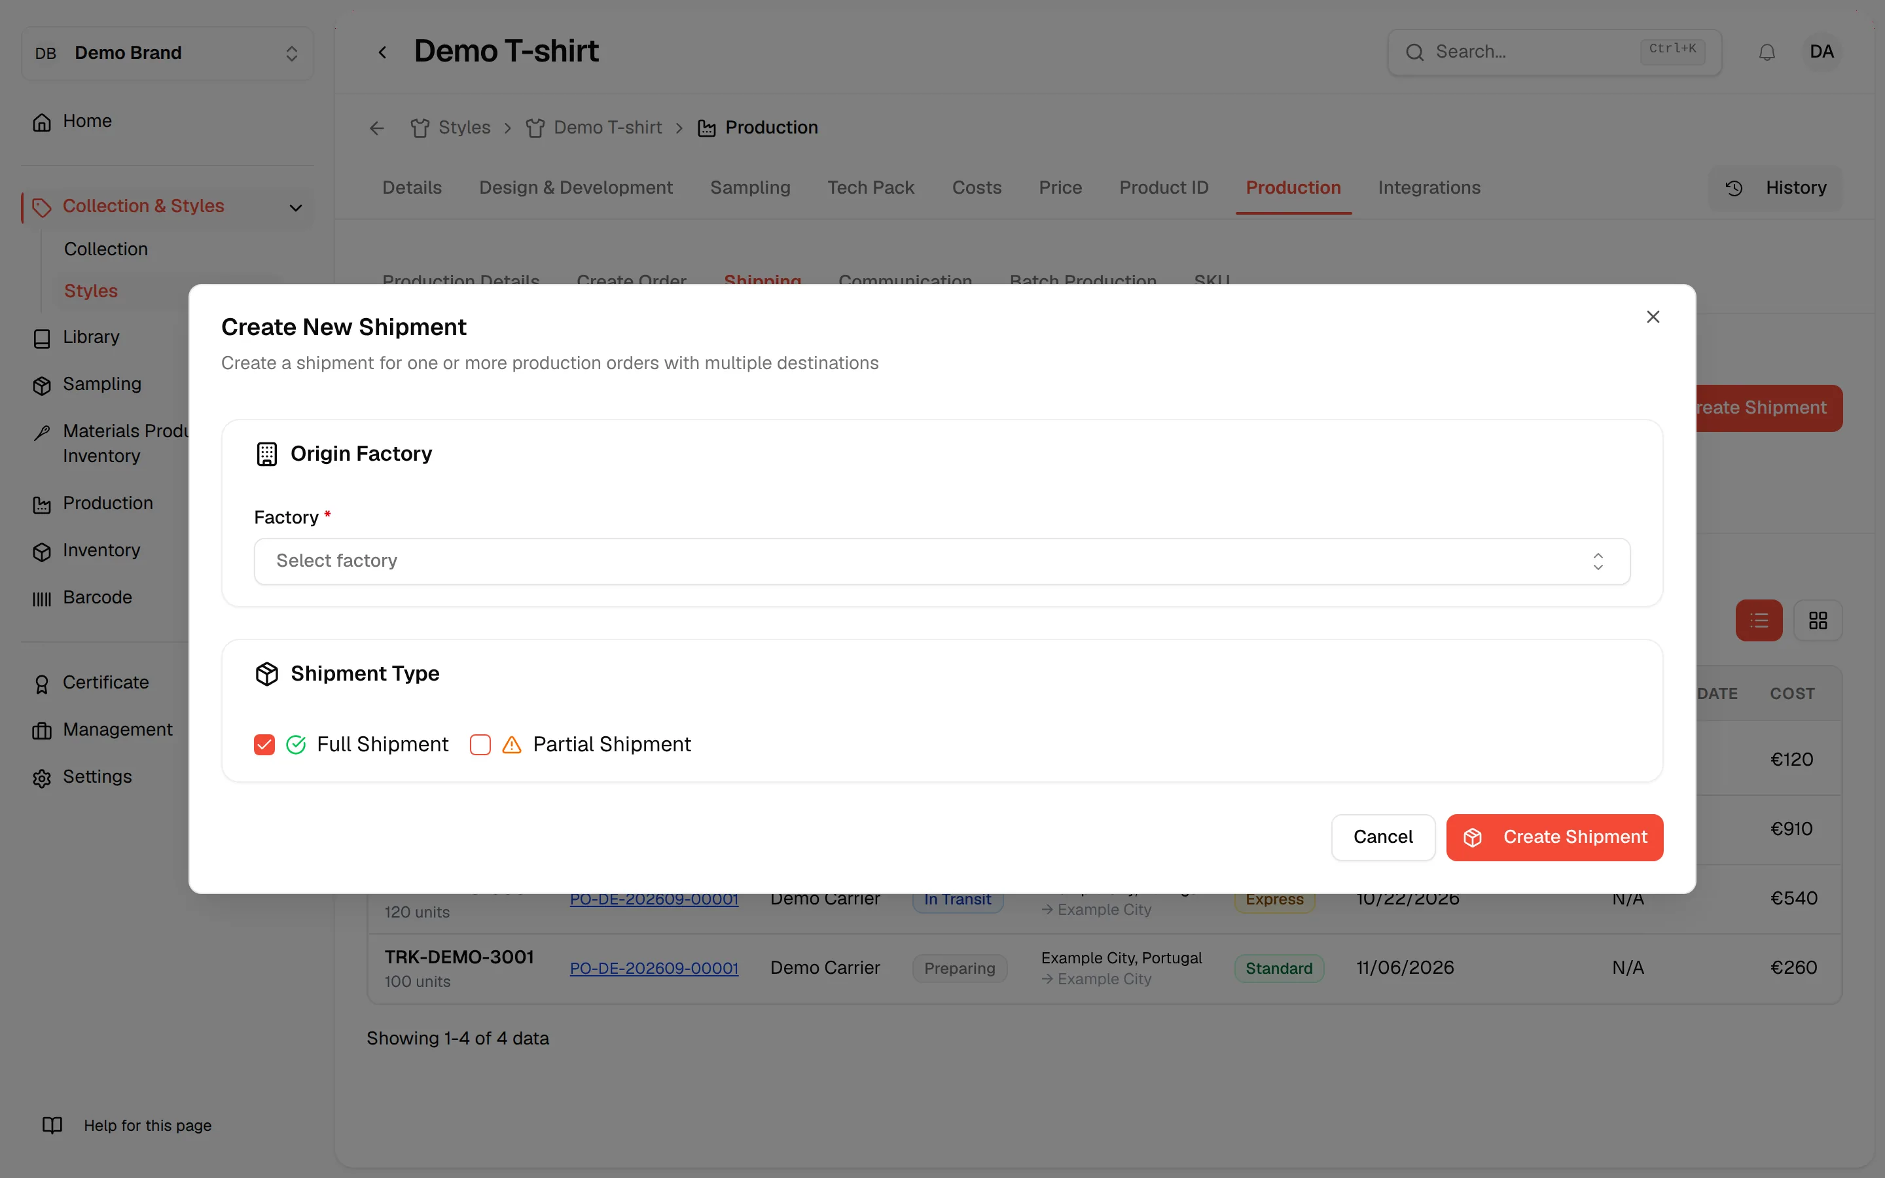Go to Styles breadcrumb link
1885x1178 pixels.
point(451,128)
